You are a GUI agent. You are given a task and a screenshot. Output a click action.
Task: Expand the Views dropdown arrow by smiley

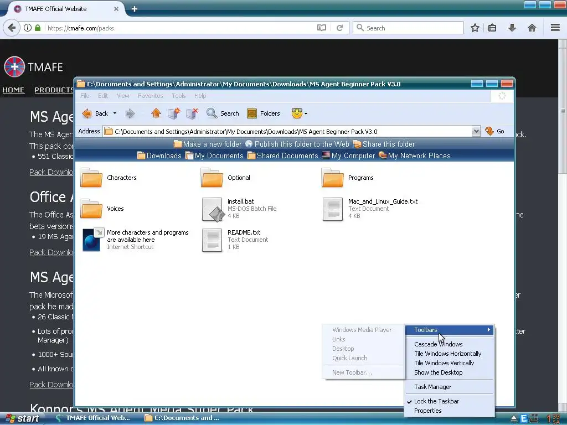(306, 113)
